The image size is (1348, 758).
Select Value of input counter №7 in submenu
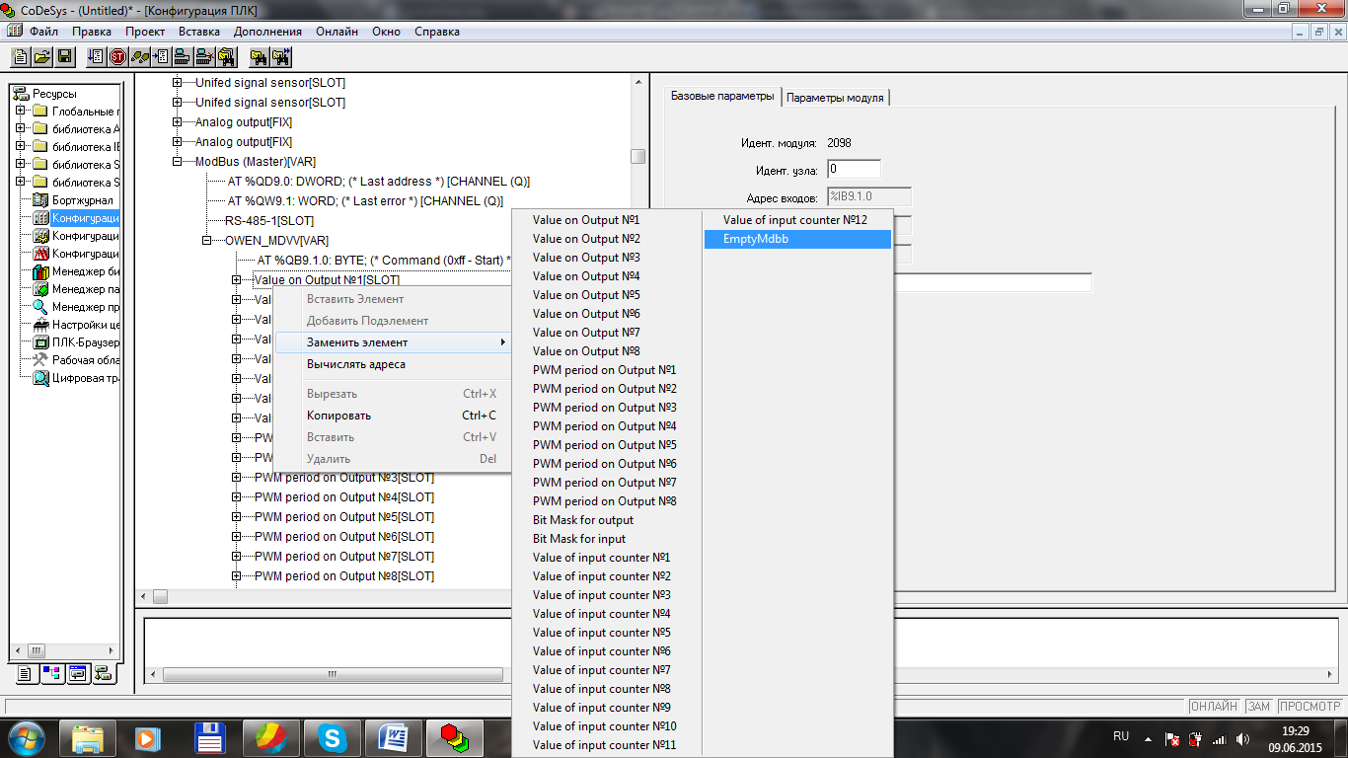click(607, 670)
